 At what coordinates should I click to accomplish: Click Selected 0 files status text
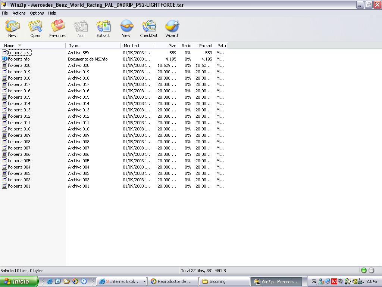tap(22, 271)
